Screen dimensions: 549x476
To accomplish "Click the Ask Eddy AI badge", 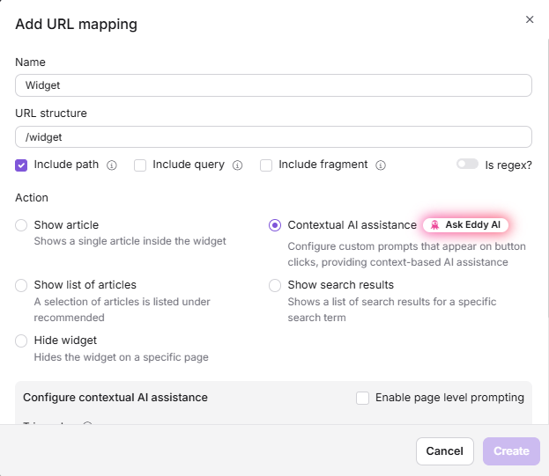I will (465, 224).
